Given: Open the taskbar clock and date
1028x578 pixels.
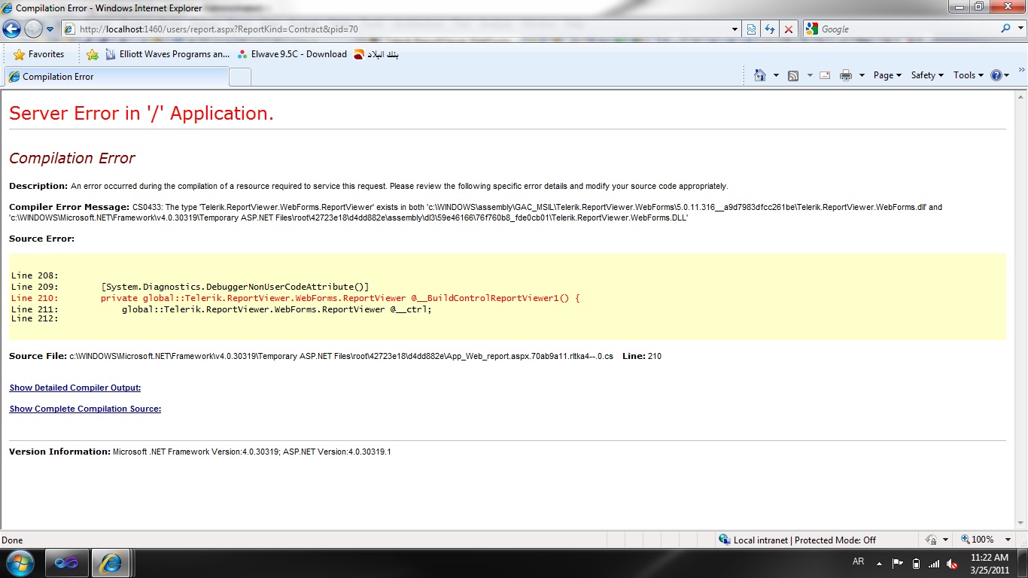Looking at the screenshot, I should (990, 563).
